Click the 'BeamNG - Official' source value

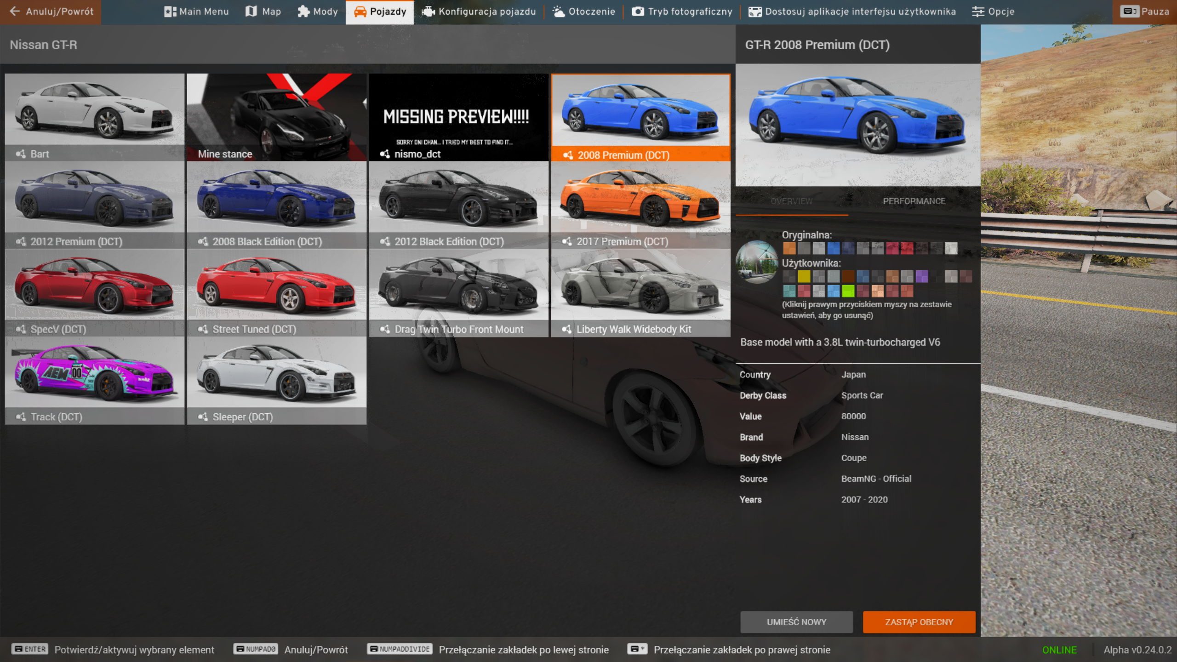(876, 479)
